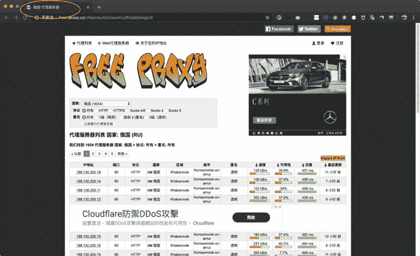
Task: Click the Twitter share button
Action: [x=308, y=29]
